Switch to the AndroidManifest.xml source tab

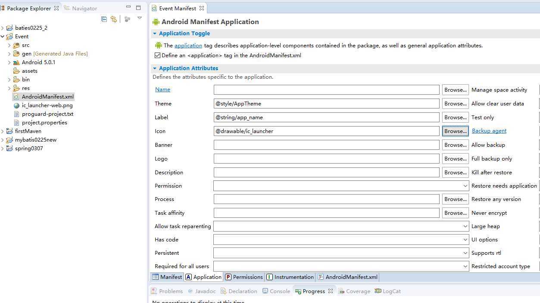click(347, 277)
